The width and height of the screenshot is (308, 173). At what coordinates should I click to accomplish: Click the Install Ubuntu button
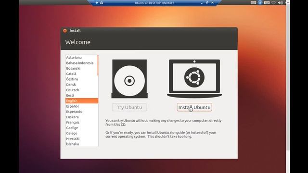[x=194, y=107]
